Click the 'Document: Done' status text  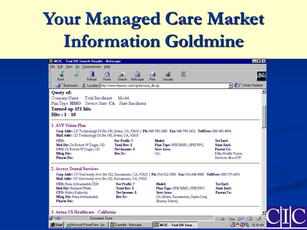pyautogui.click(x=101, y=218)
